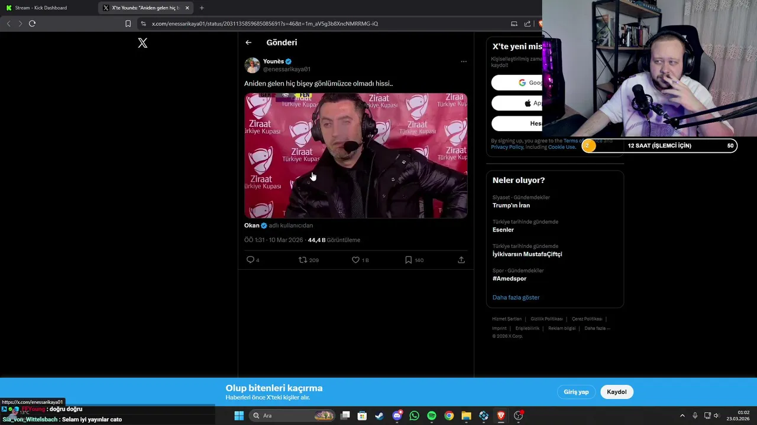Click Erişilebilirlik footer link
This screenshot has height=425, width=757.
tap(528, 328)
